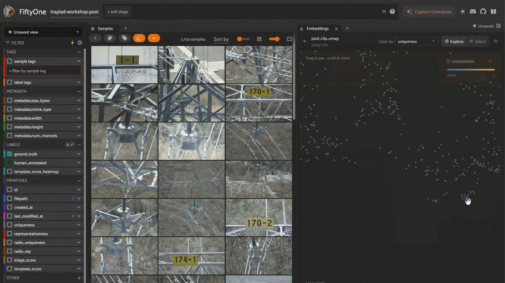Check the label tags checkbox
This screenshot has width=505, height=283.
(x=10, y=83)
